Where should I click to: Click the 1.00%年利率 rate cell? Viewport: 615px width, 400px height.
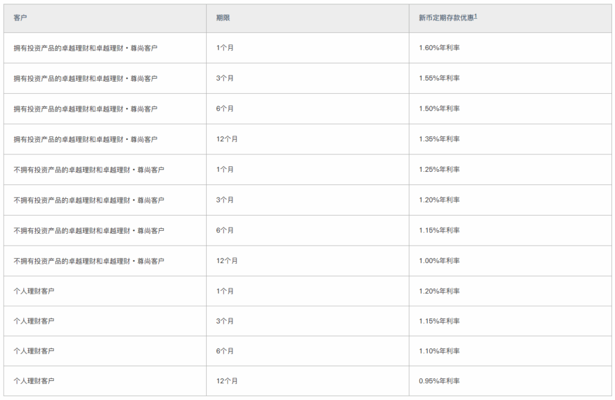coord(439,261)
